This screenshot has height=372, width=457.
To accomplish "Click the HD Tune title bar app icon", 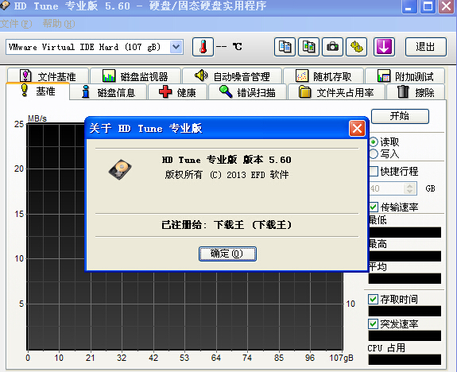I will [x=5, y=6].
